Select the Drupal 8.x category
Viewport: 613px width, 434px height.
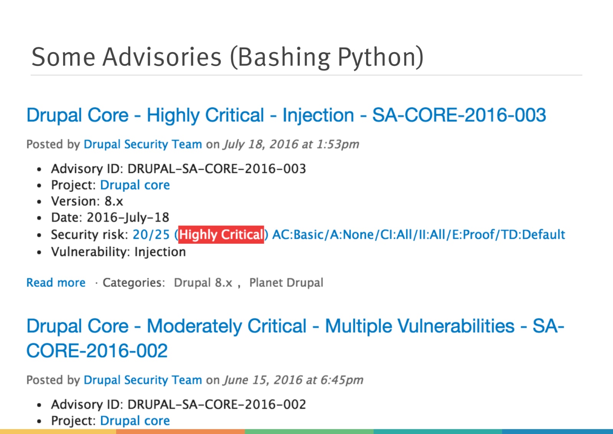(x=203, y=283)
